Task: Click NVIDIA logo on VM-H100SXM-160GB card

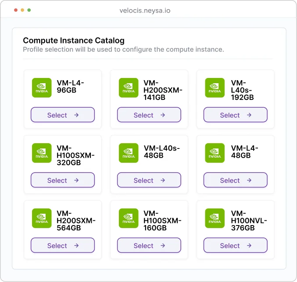Action: [x=129, y=218]
